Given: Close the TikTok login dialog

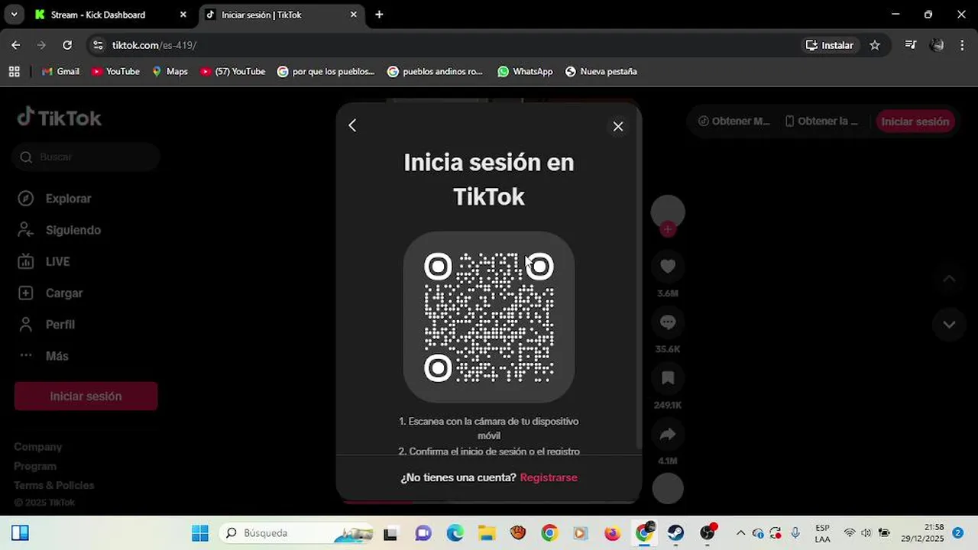Looking at the screenshot, I should (x=618, y=126).
